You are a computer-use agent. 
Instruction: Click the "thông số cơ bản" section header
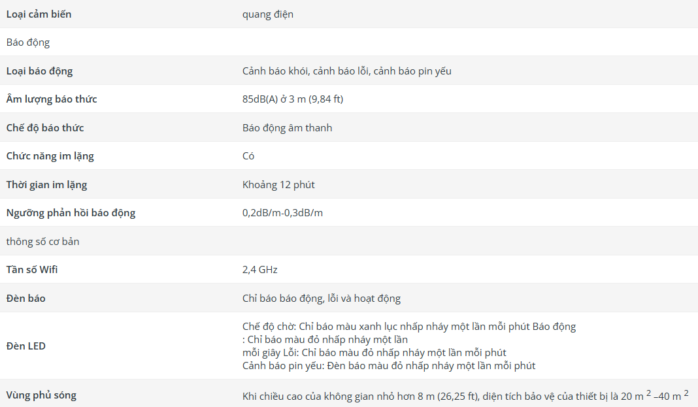pyautogui.click(x=42, y=241)
